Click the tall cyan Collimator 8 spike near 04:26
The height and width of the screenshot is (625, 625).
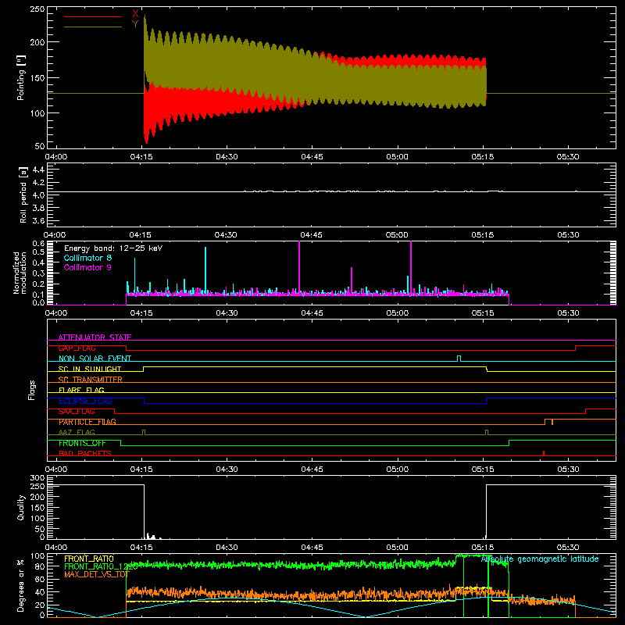[x=205, y=270]
